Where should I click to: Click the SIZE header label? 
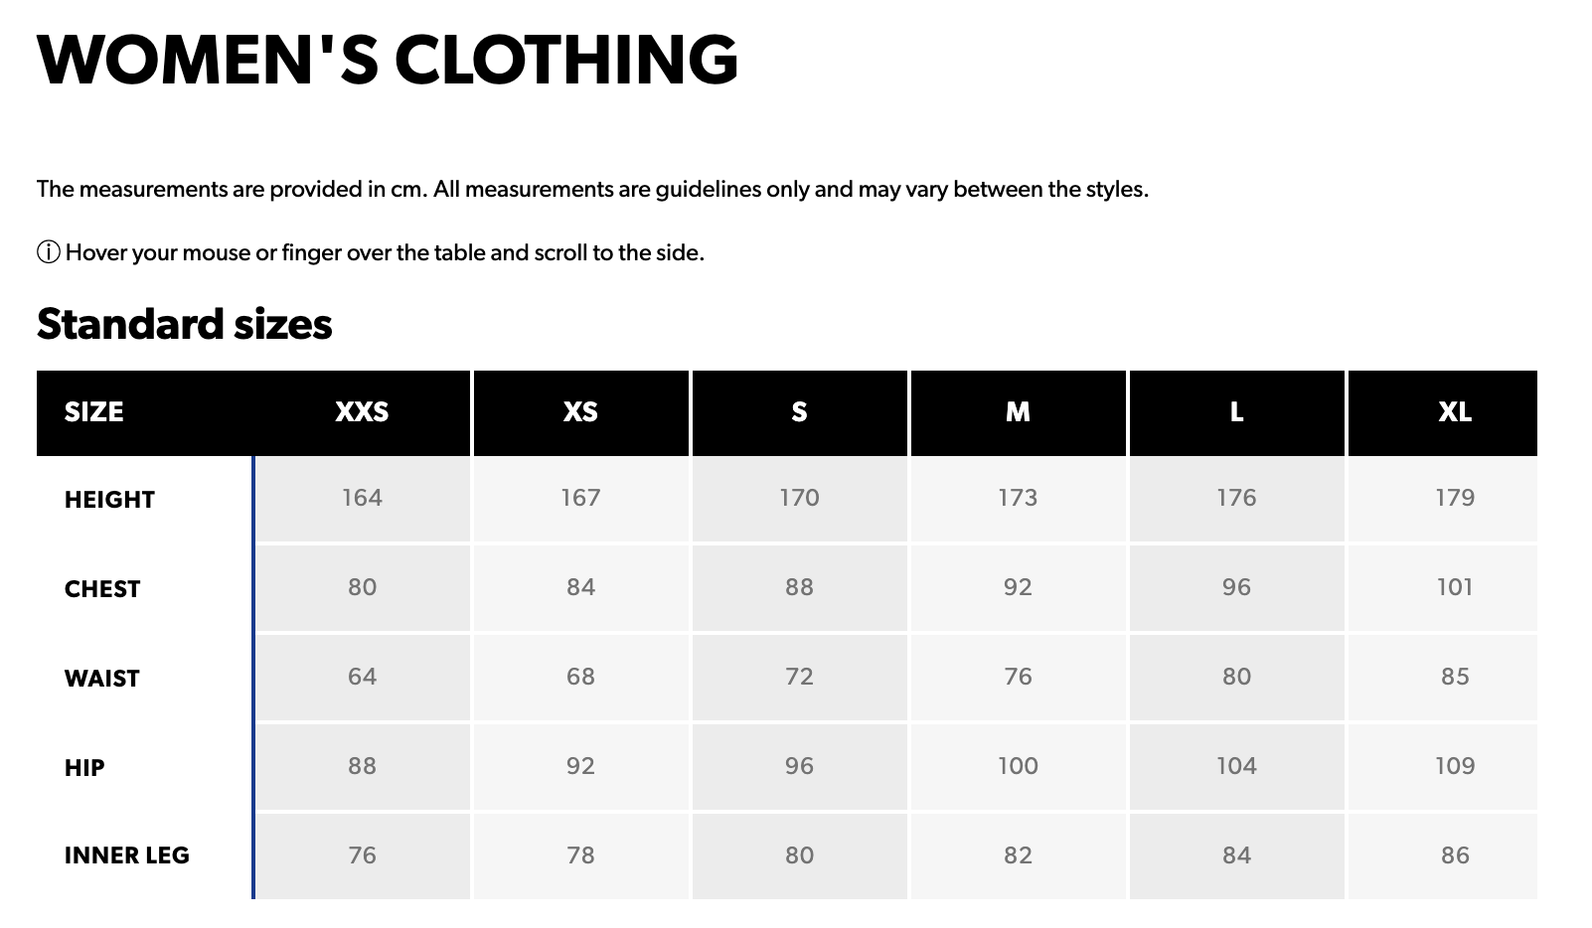(x=94, y=412)
